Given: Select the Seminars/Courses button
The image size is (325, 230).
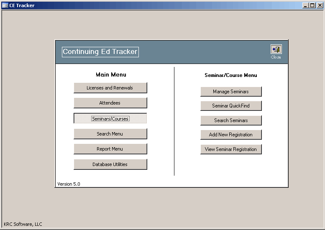Looking at the screenshot, I should click(110, 118).
